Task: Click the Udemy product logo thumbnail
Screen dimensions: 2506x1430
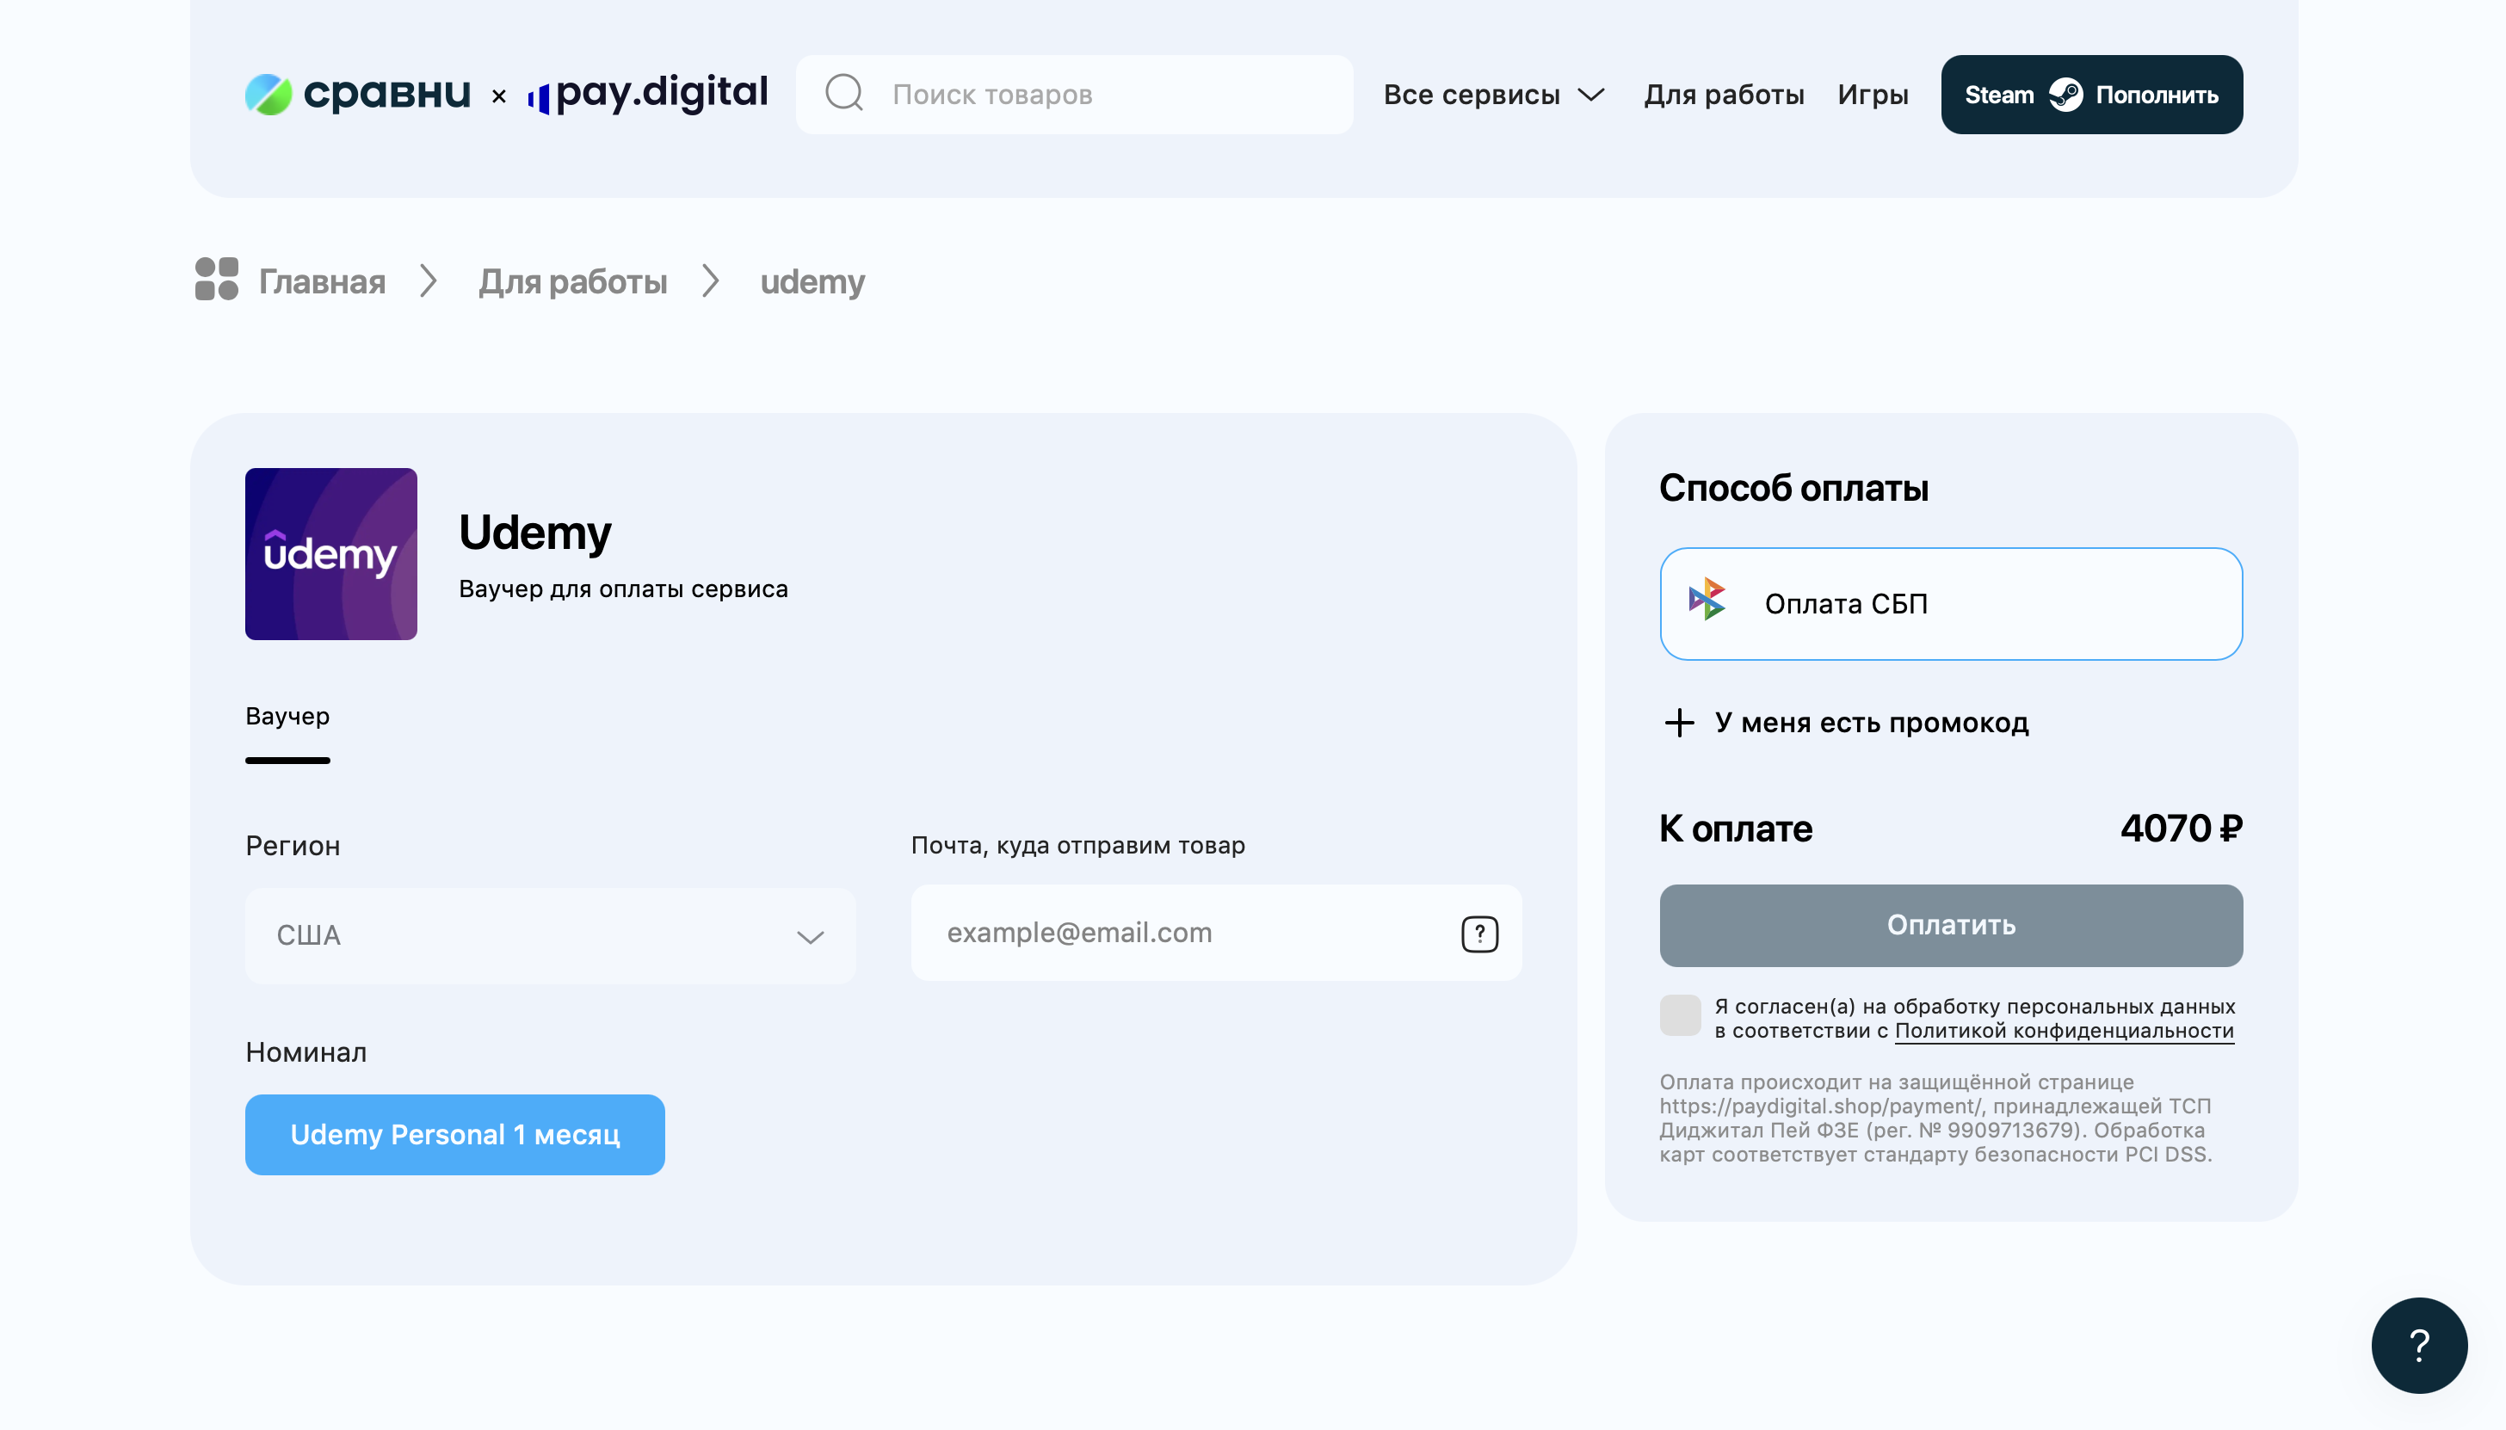Action: pyautogui.click(x=331, y=554)
